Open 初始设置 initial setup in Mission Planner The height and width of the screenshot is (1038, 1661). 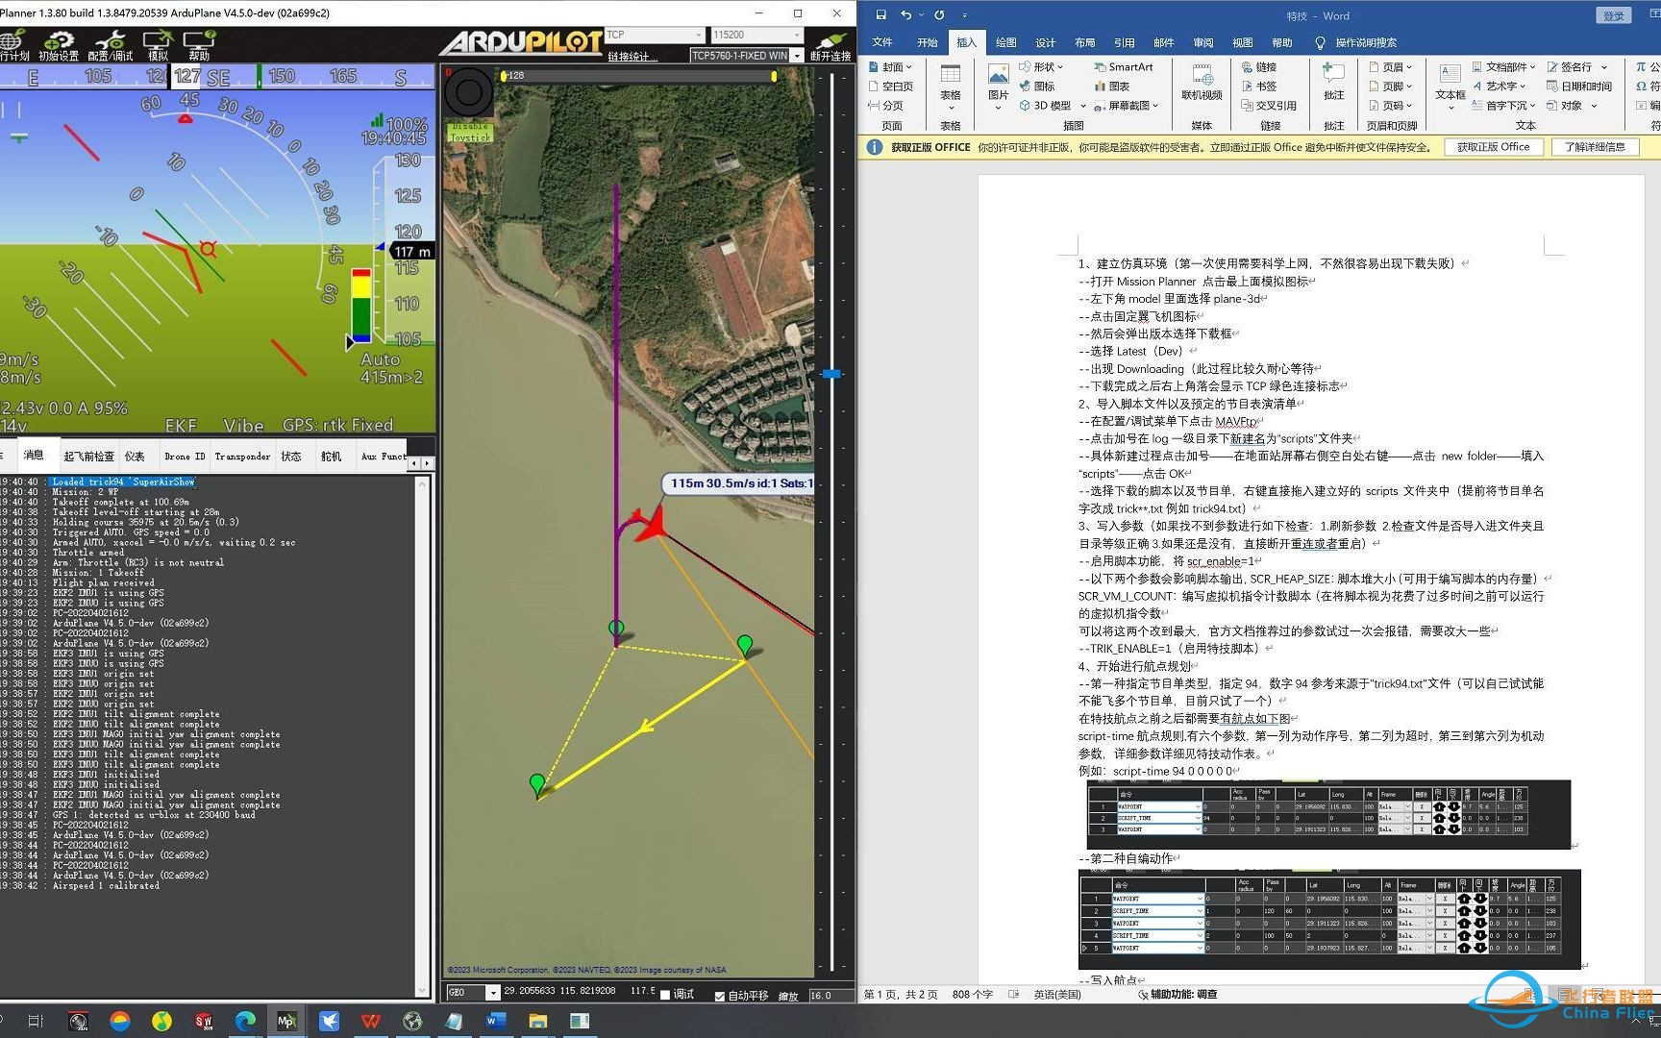(58, 45)
